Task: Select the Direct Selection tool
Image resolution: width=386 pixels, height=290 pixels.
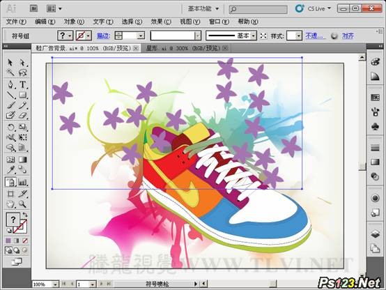Action: click(x=22, y=62)
